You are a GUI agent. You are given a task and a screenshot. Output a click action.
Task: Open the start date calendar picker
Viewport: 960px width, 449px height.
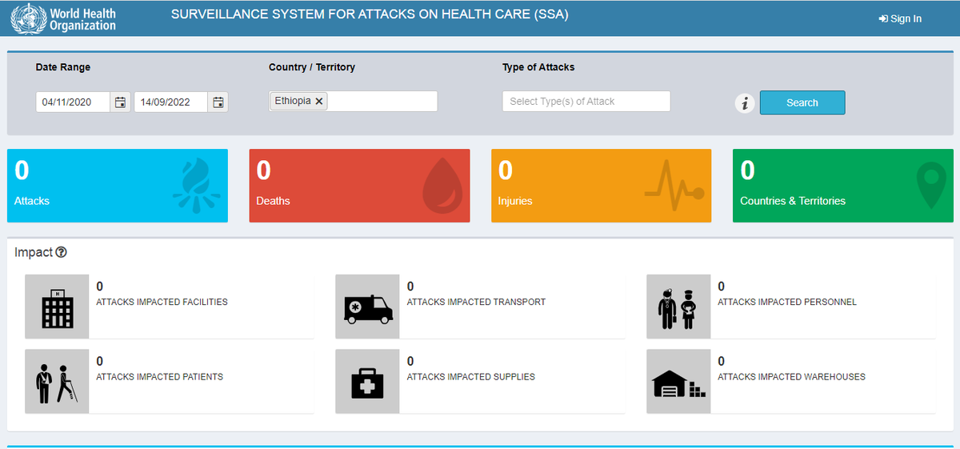[x=121, y=102]
